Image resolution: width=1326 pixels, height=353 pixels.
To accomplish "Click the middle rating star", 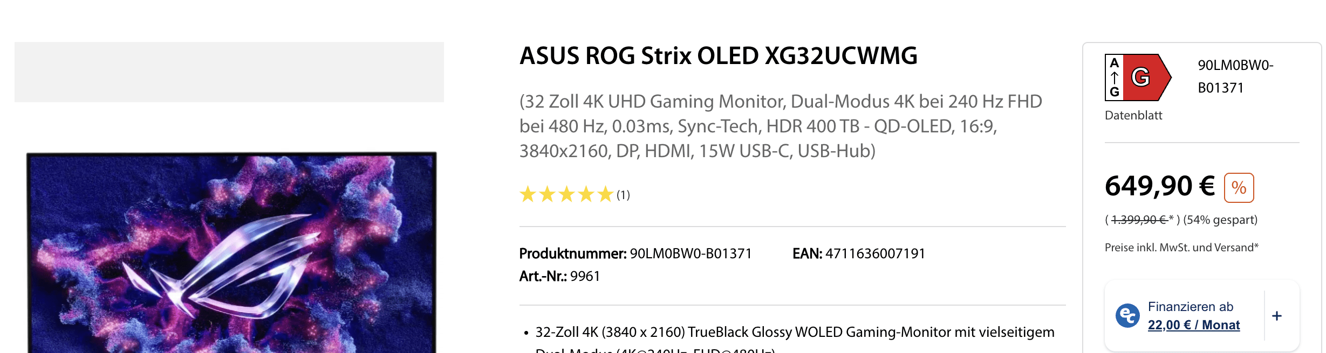I will tap(566, 194).
